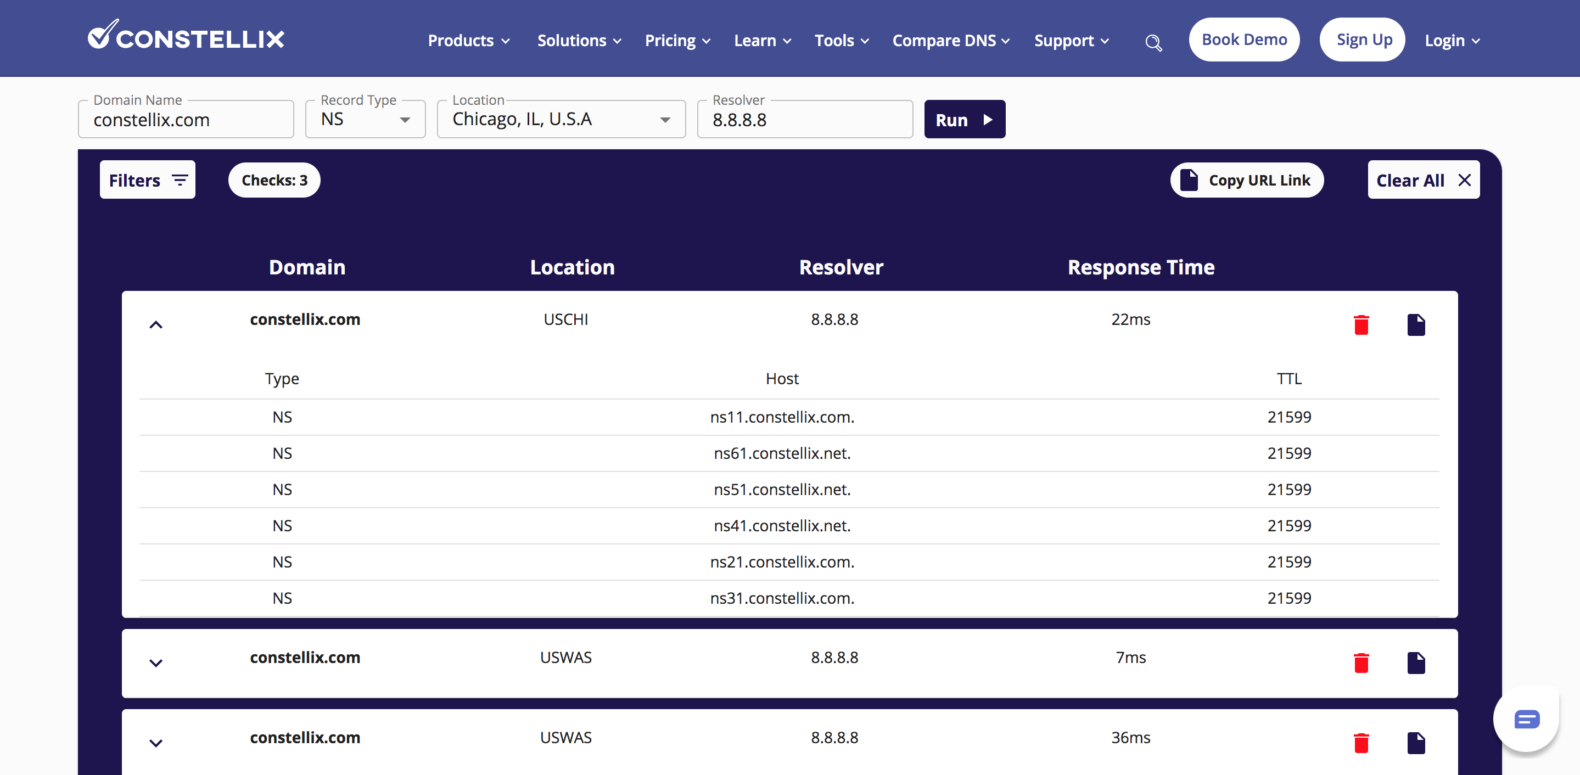The height and width of the screenshot is (775, 1580).
Task: Expand the USWAS 36ms result row
Action: 156,743
